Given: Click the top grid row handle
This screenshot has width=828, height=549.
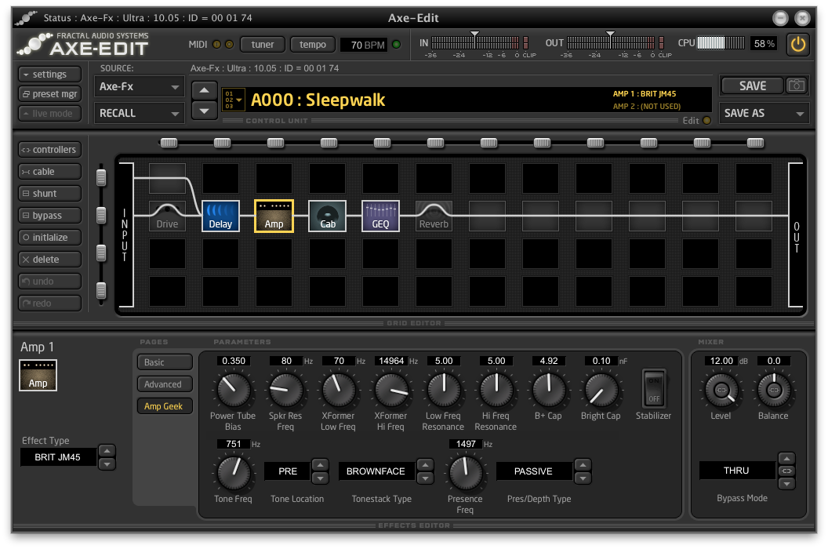Looking at the screenshot, I should [101, 178].
